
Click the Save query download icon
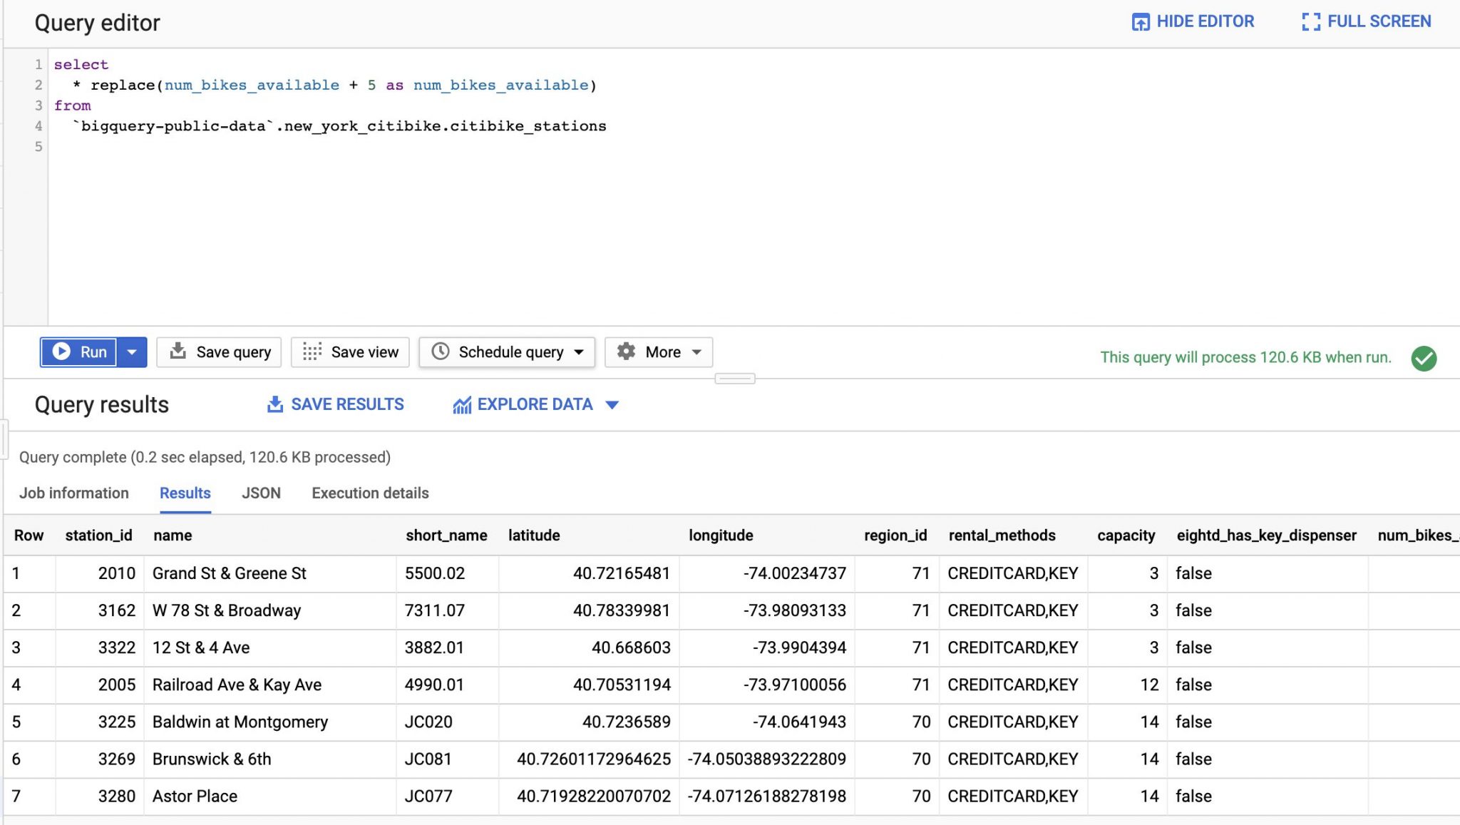pos(177,352)
